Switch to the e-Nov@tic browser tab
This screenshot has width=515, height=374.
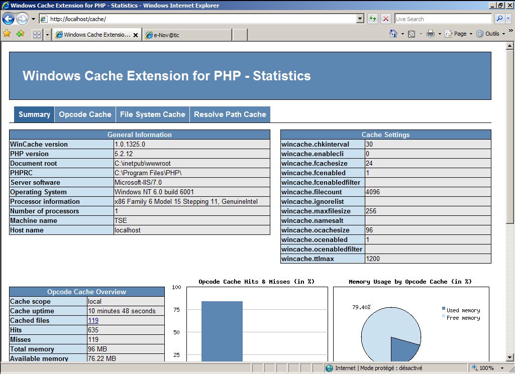coord(187,35)
